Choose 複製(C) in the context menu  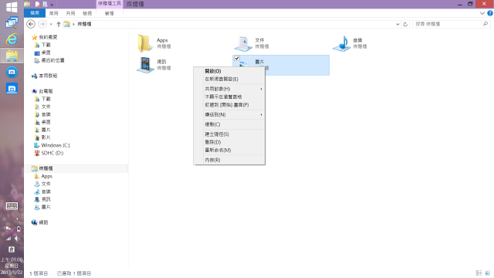(229, 124)
